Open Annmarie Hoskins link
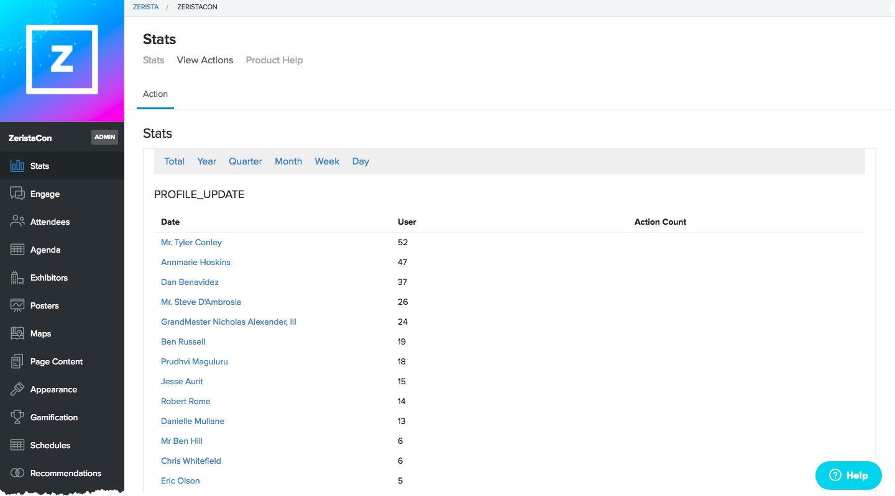Image resolution: width=895 pixels, height=496 pixels. 196,262
